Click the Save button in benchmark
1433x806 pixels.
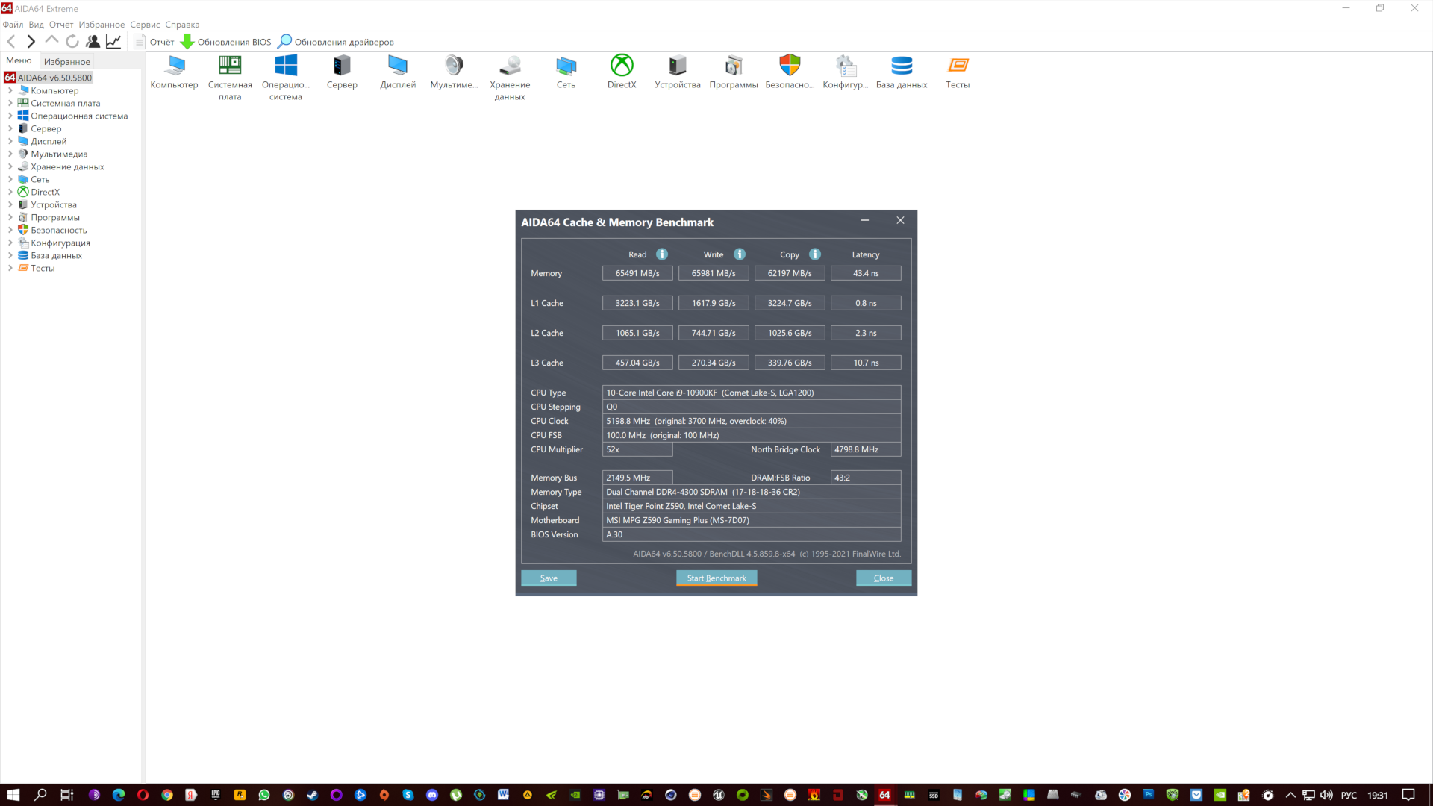549,578
